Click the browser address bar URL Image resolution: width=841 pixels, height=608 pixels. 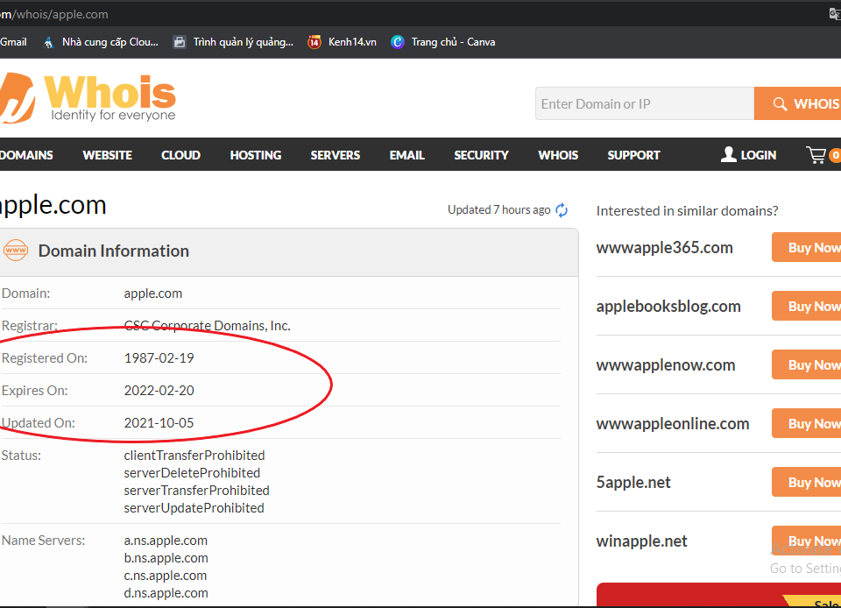tap(61, 15)
